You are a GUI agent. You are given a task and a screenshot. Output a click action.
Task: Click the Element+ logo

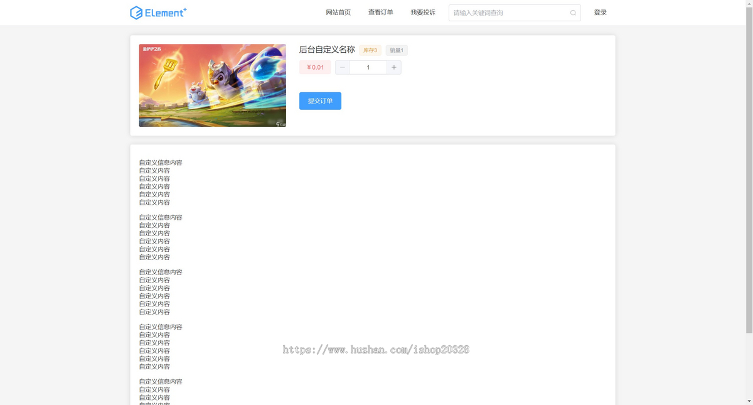158,13
